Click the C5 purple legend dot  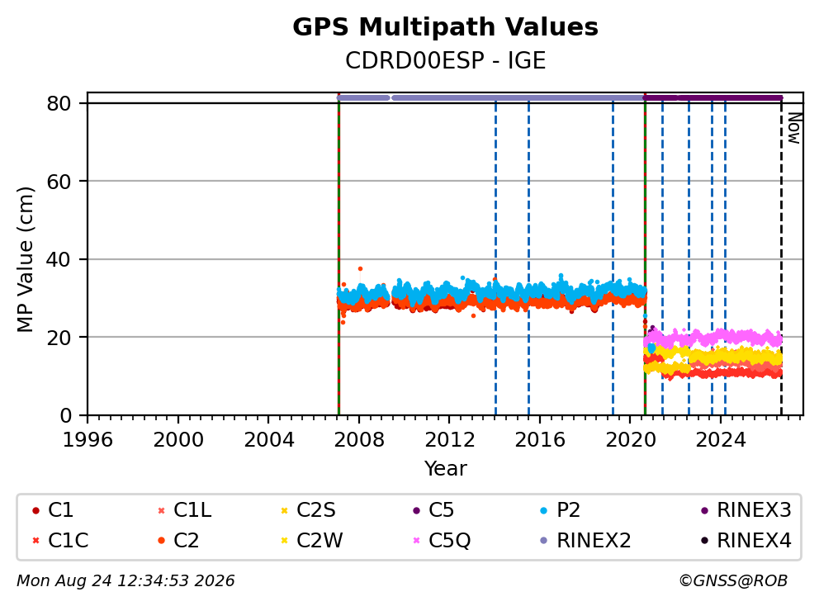click(x=416, y=510)
